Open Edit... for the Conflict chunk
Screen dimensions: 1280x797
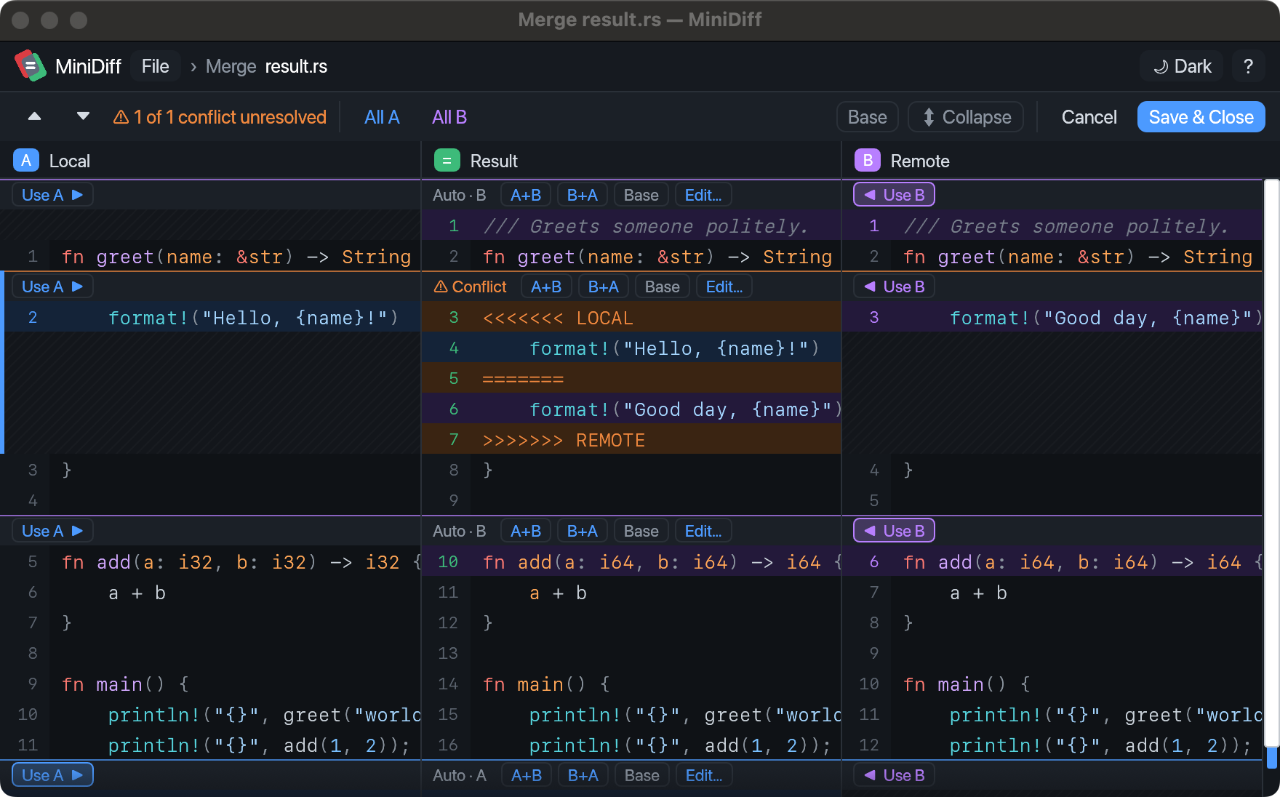(x=724, y=287)
